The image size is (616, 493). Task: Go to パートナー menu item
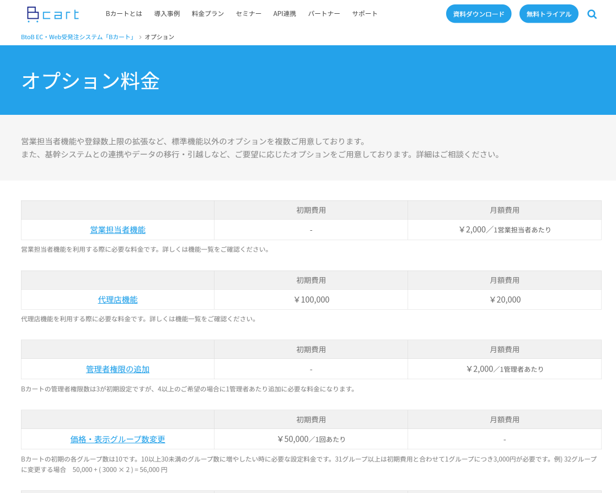[x=324, y=14]
